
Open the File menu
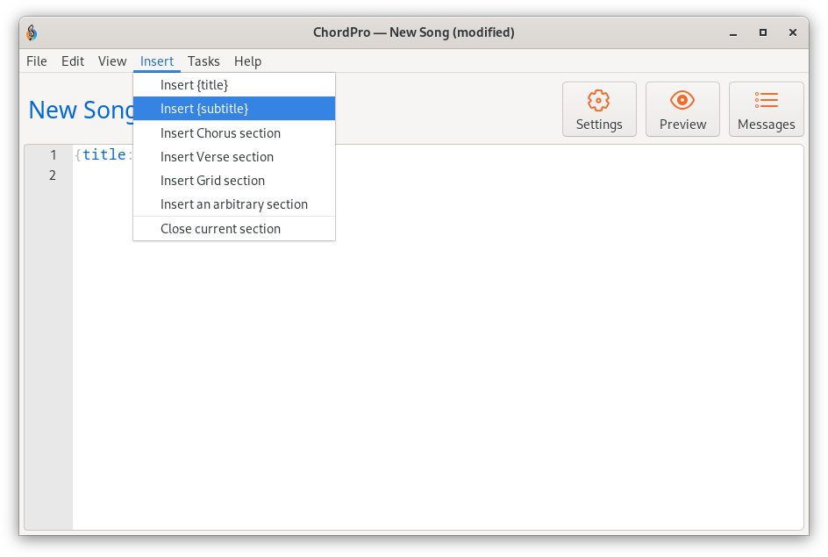tap(37, 61)
